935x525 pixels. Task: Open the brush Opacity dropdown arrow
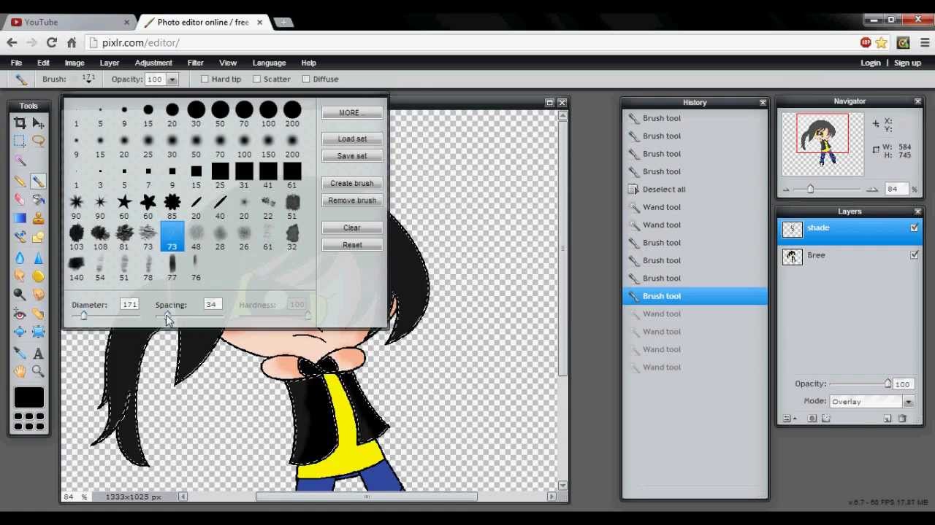click(x=172, y=79)
